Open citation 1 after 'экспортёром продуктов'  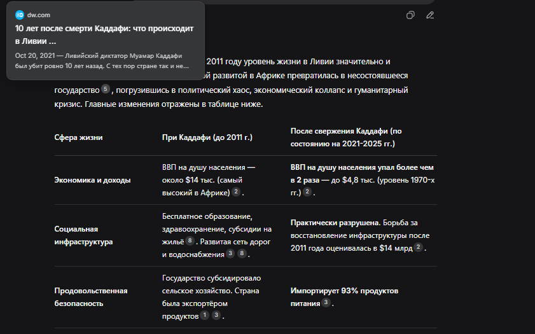[x=205, y=316]
